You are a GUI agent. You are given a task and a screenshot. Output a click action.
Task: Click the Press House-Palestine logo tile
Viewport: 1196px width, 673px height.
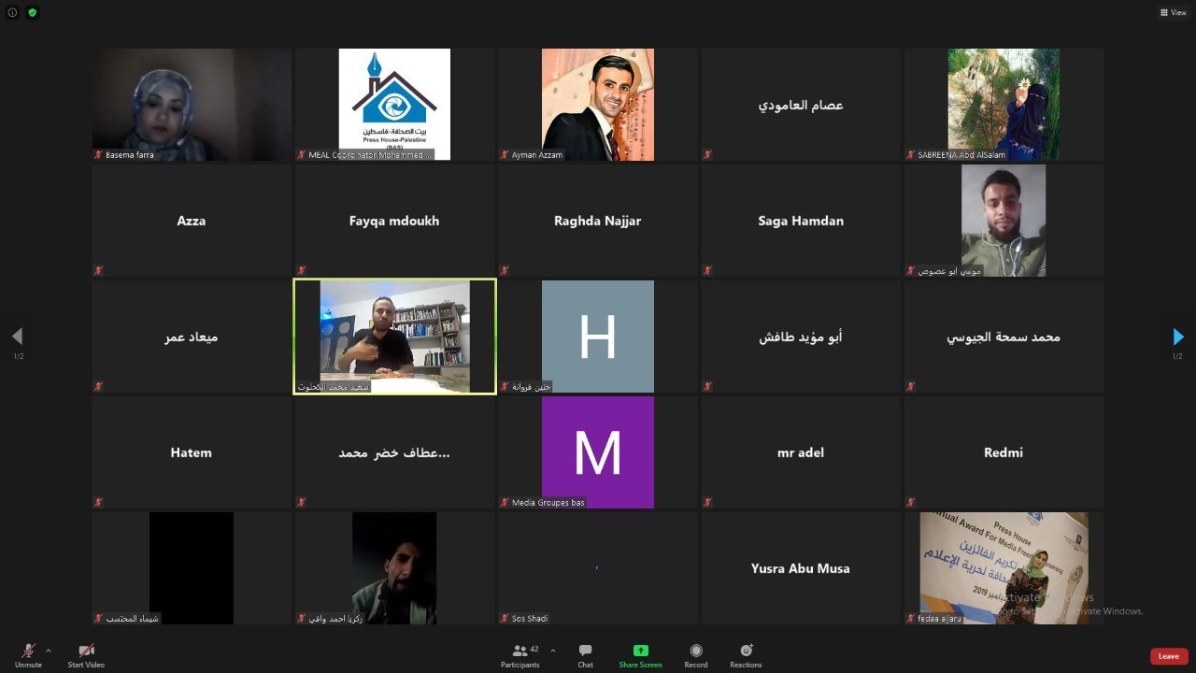[x=394, y=105]
